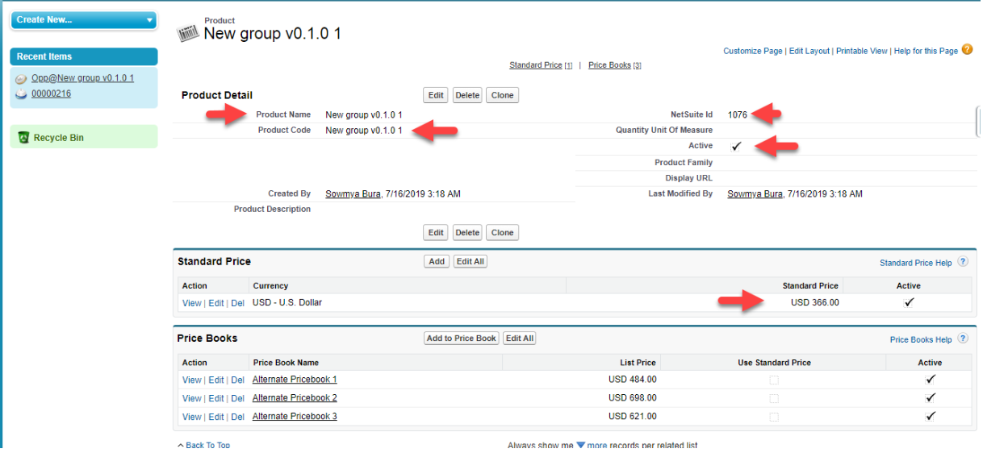987x457 pixels.
Task: Toggle Use Standard Price for Alternate Pricebook 1
Action: (774, 380)
